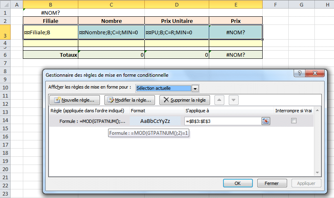The image size is (334, 198).
Task: Click the select-all corner of the worksheet
Action: pyautogui.click(x=5, y=4)
